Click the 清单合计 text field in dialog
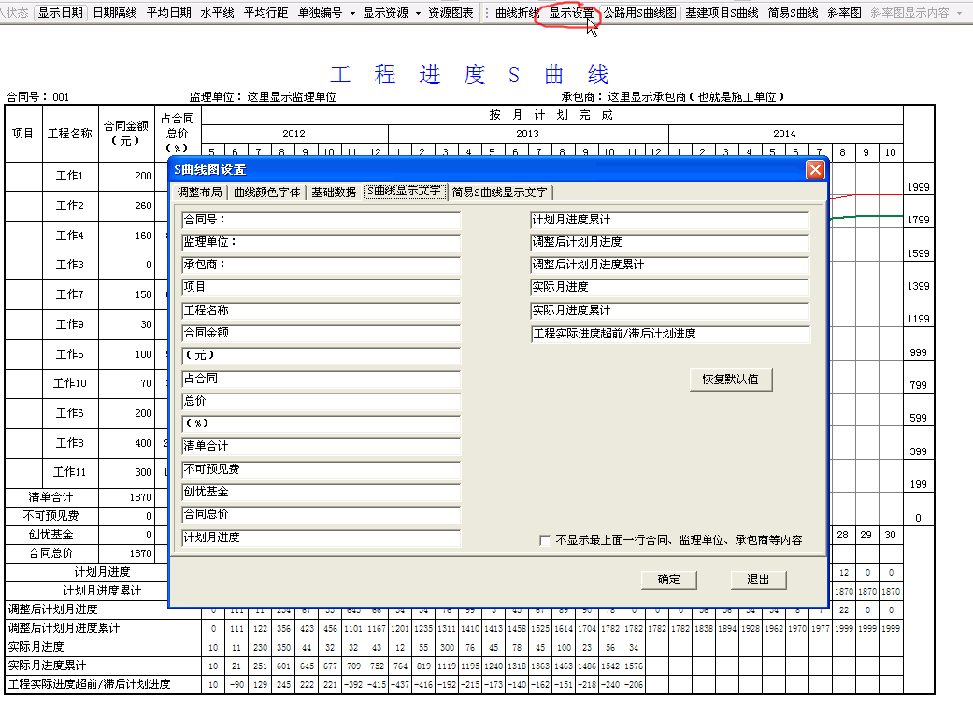Viewport: 973px width, 702px height. point(321,446)
